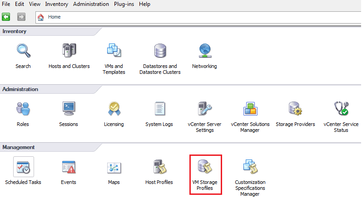This screenshot has height=198, width=362.
Task: Click the 'Home' text in address bar
Action: [54, 17]
